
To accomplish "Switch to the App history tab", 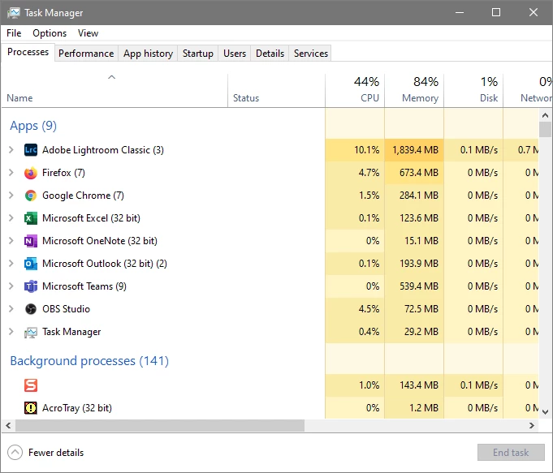I will 148,54.
